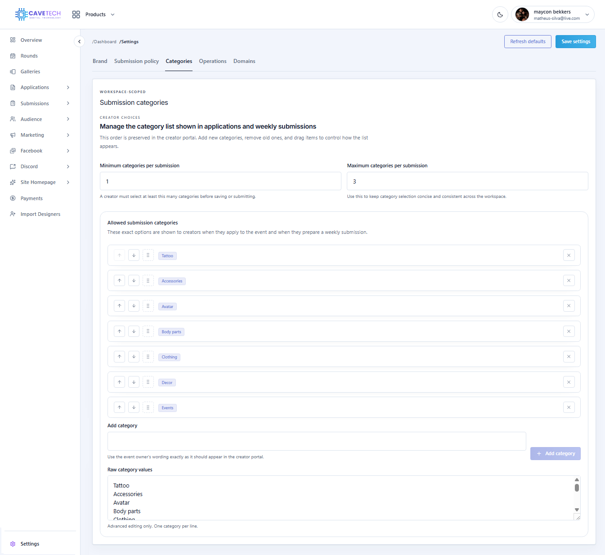Expand the Marketing submenu chevron
Image resolution: width=605 pixels, height=555 pixels.
click(x=68, y=135)
